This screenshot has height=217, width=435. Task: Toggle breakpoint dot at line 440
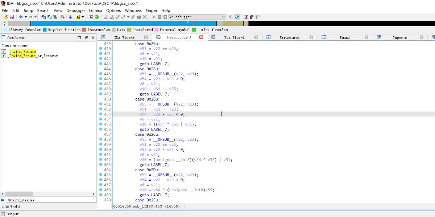point(100,48)
